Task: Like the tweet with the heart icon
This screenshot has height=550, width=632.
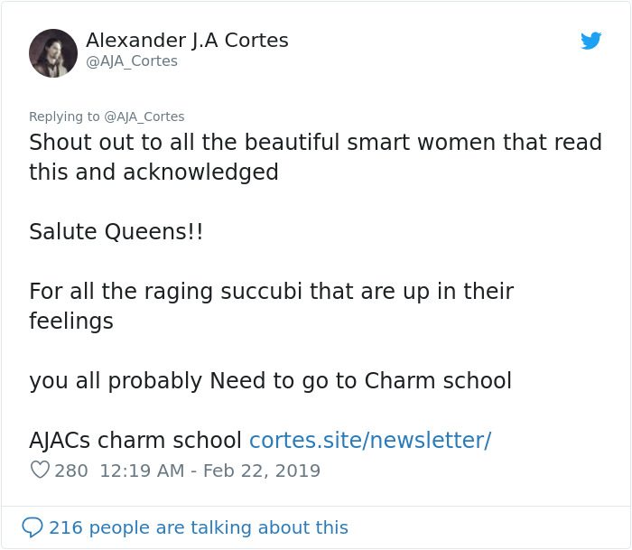Action: pos(40,471)
